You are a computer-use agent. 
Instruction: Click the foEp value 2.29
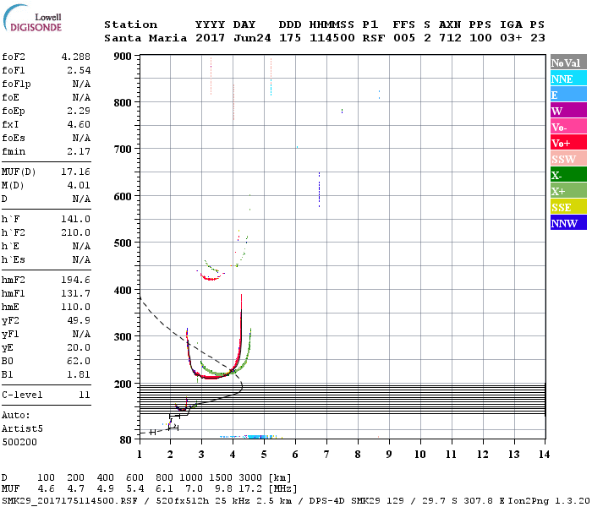click(x=79, y=111)
